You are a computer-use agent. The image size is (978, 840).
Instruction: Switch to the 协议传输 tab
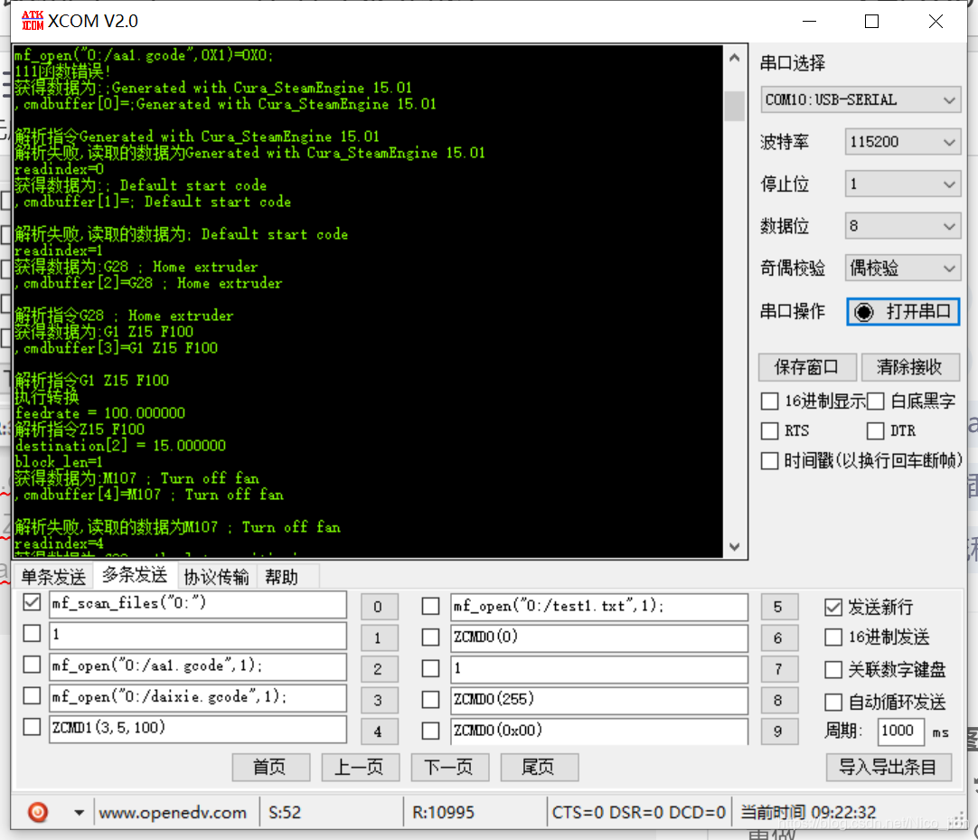216,577
